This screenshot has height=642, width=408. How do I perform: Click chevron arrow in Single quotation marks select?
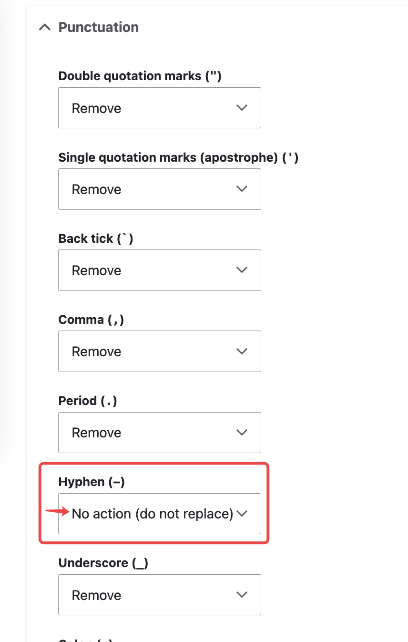click(242, 189)
